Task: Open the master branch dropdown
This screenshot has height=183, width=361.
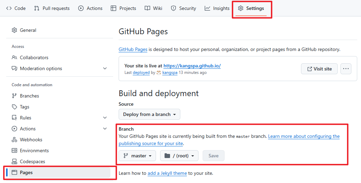Action: (137, 156)
